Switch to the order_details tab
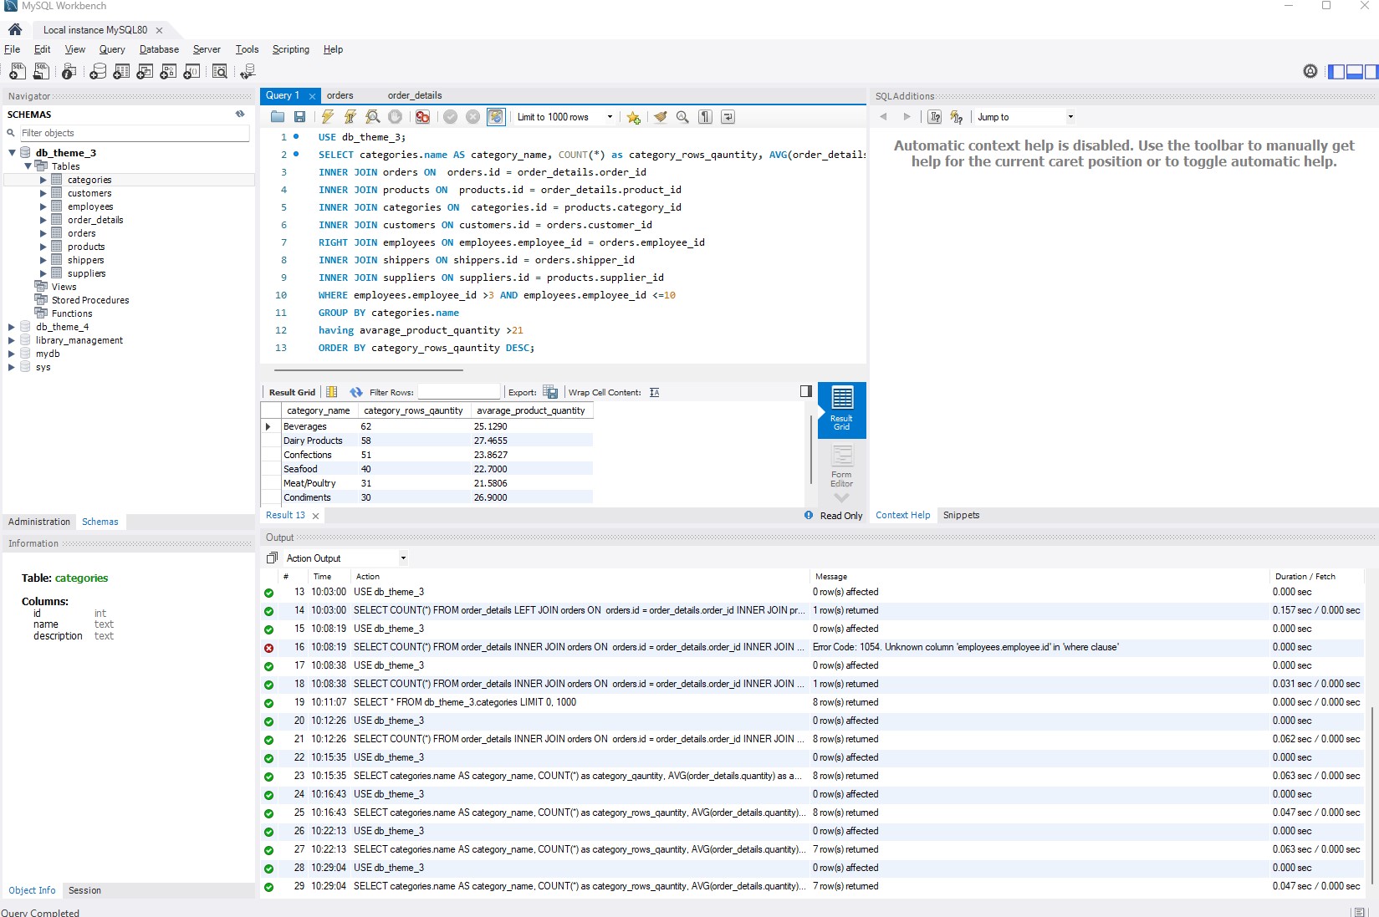Image resolution: width=1379 pixels, height=917 pixels. pos(415,95)
